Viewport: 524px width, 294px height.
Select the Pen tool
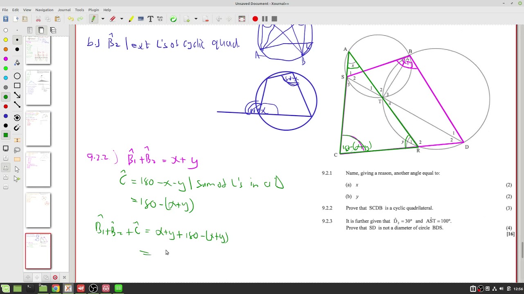pos(93,19)
